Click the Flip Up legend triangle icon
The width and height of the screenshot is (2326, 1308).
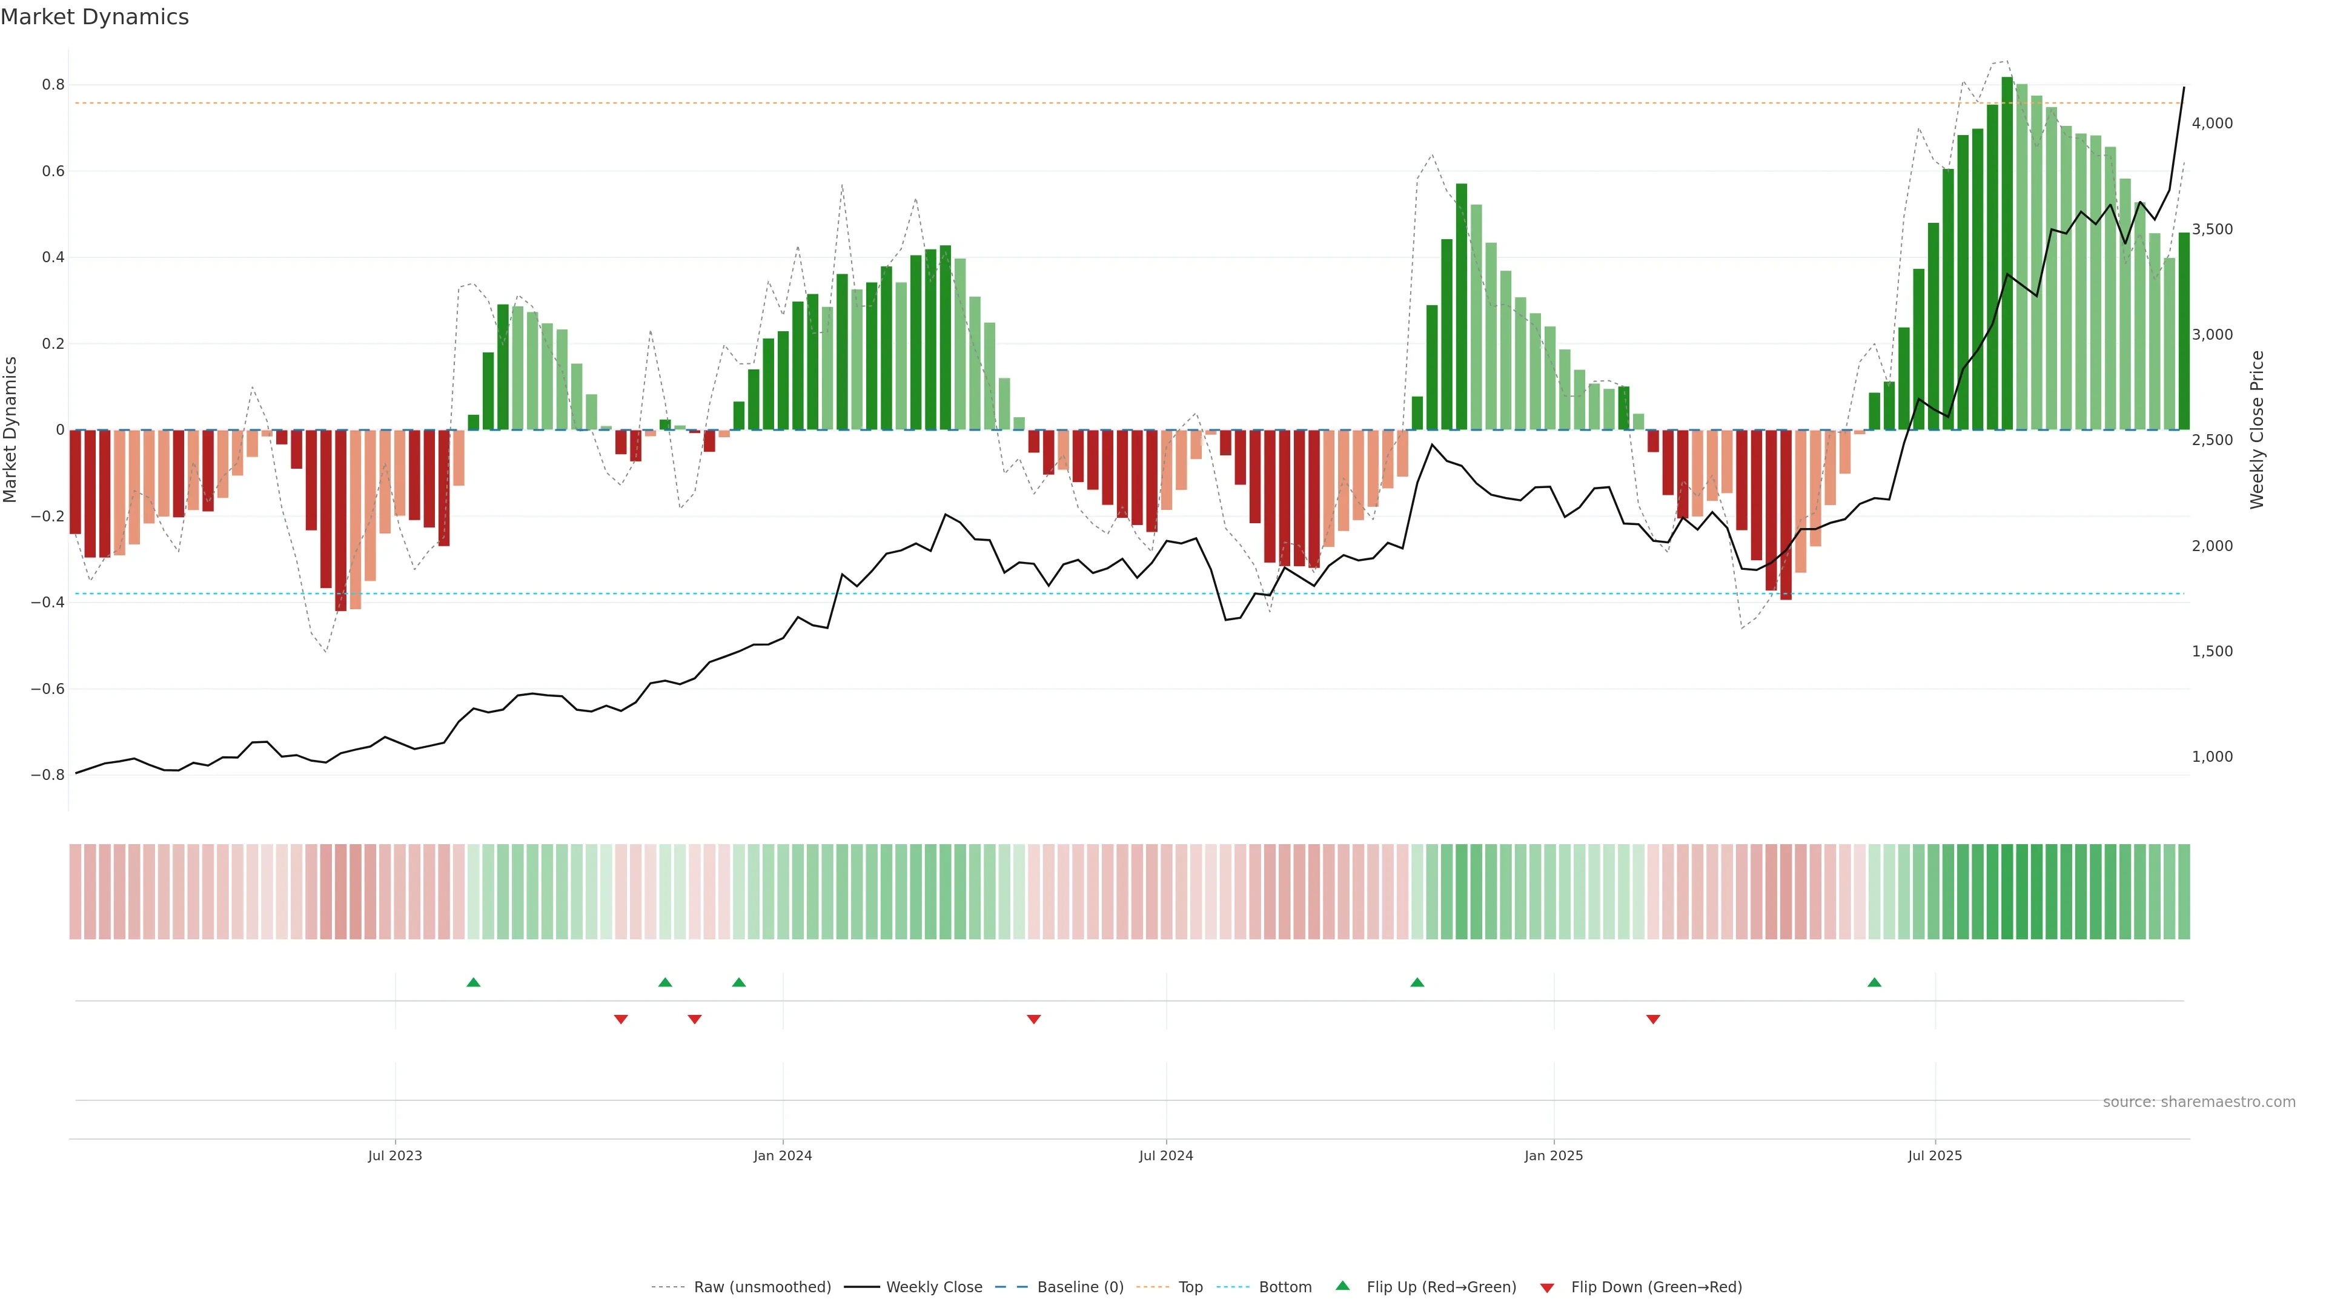click(1343, 1286)
